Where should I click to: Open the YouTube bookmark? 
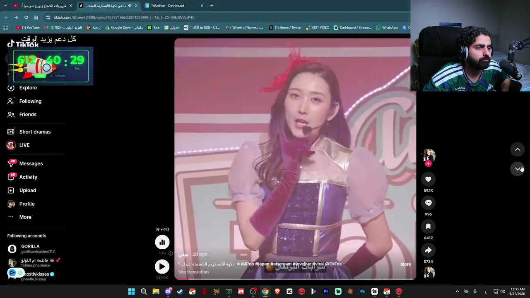coord(28,28)
